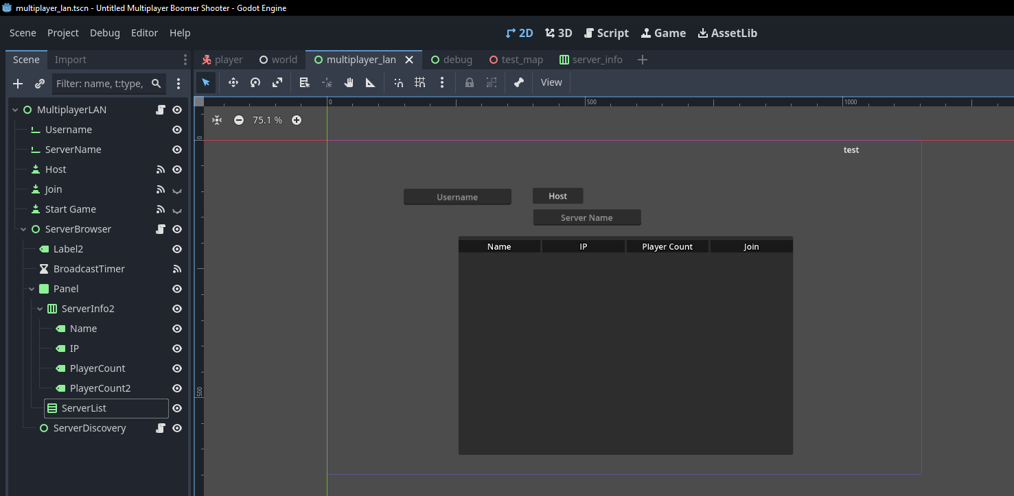Click the Add Child Node plus icon
Viewport: 1014px width, 496px height.
(x=18, y=84)
